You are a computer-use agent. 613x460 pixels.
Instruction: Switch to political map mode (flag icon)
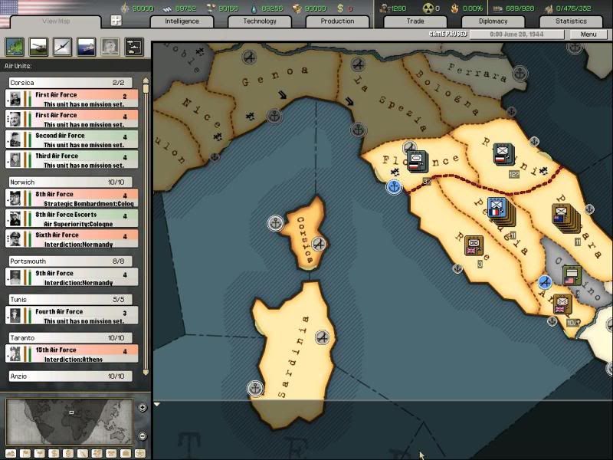25,453
